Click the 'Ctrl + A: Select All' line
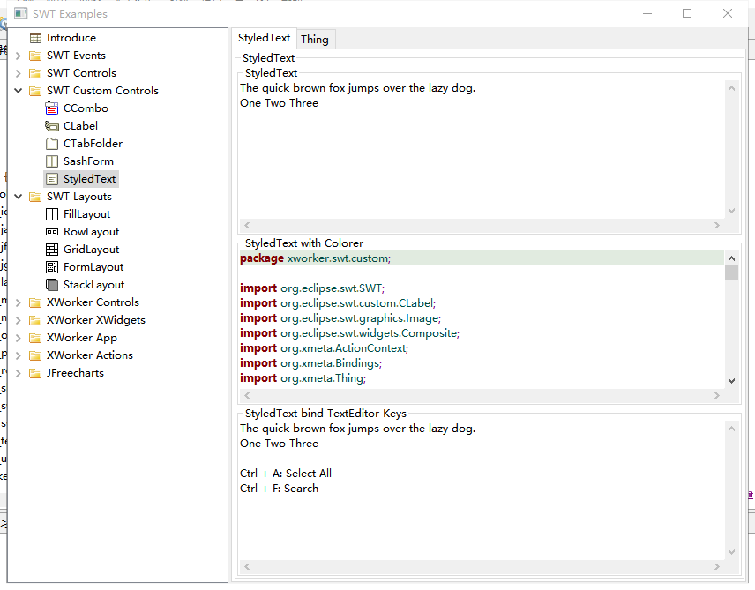The width and height of the screenshot is (755, 590). [286, 474]
